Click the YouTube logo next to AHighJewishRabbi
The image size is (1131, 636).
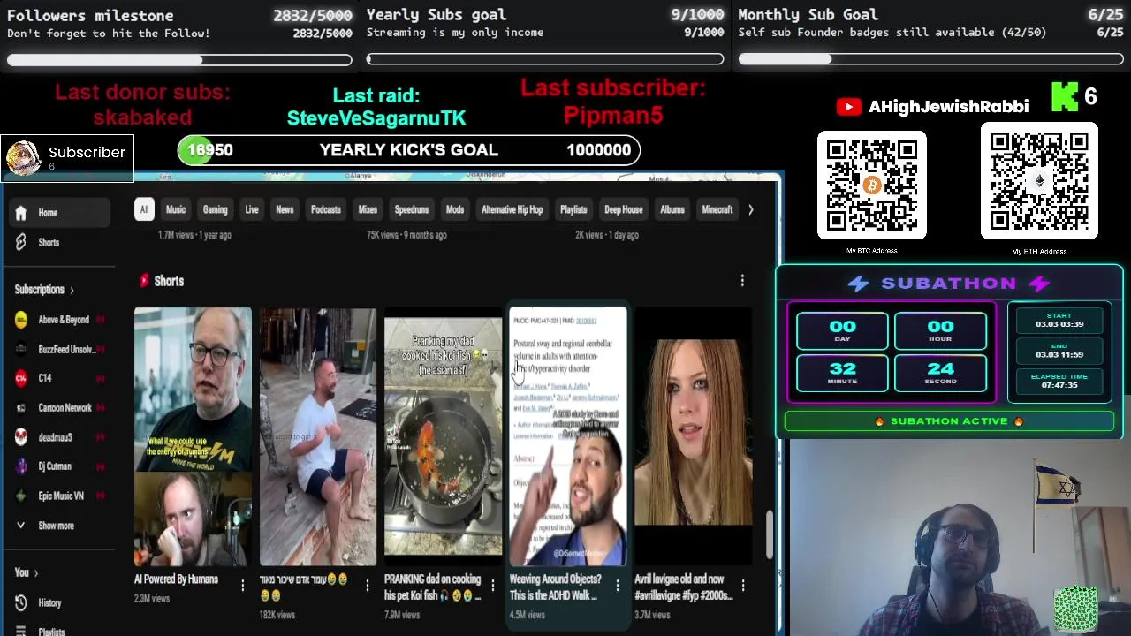848,106
